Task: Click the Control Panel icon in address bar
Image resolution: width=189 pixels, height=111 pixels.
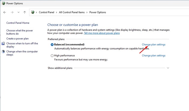Action: 33,12
